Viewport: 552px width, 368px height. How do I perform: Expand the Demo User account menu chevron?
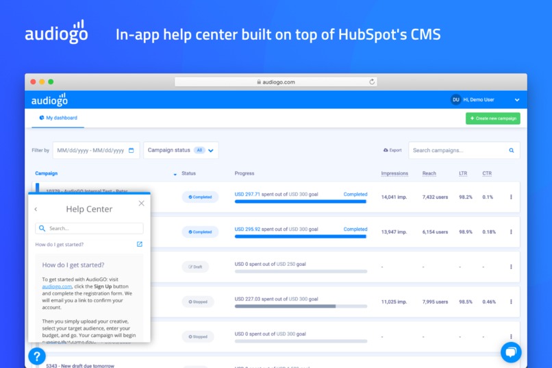pos(517,100)
